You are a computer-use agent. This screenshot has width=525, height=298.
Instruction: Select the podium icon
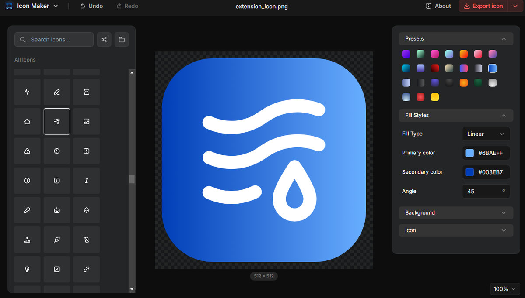point(27,240)
